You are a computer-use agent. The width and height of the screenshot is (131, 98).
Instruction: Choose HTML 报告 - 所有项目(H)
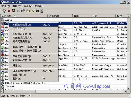33,47
